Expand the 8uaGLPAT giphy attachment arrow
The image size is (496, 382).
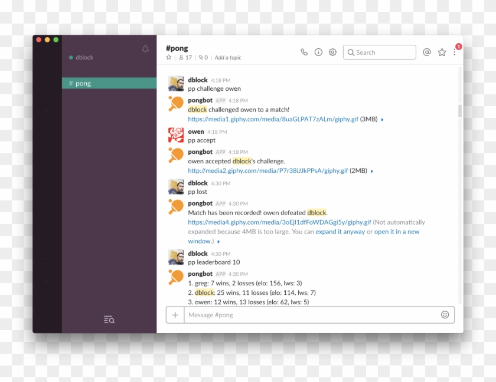383,119
